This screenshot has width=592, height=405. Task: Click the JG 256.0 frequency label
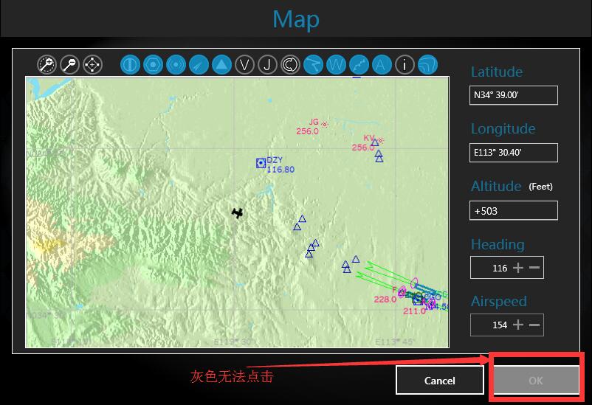point(307,131)
